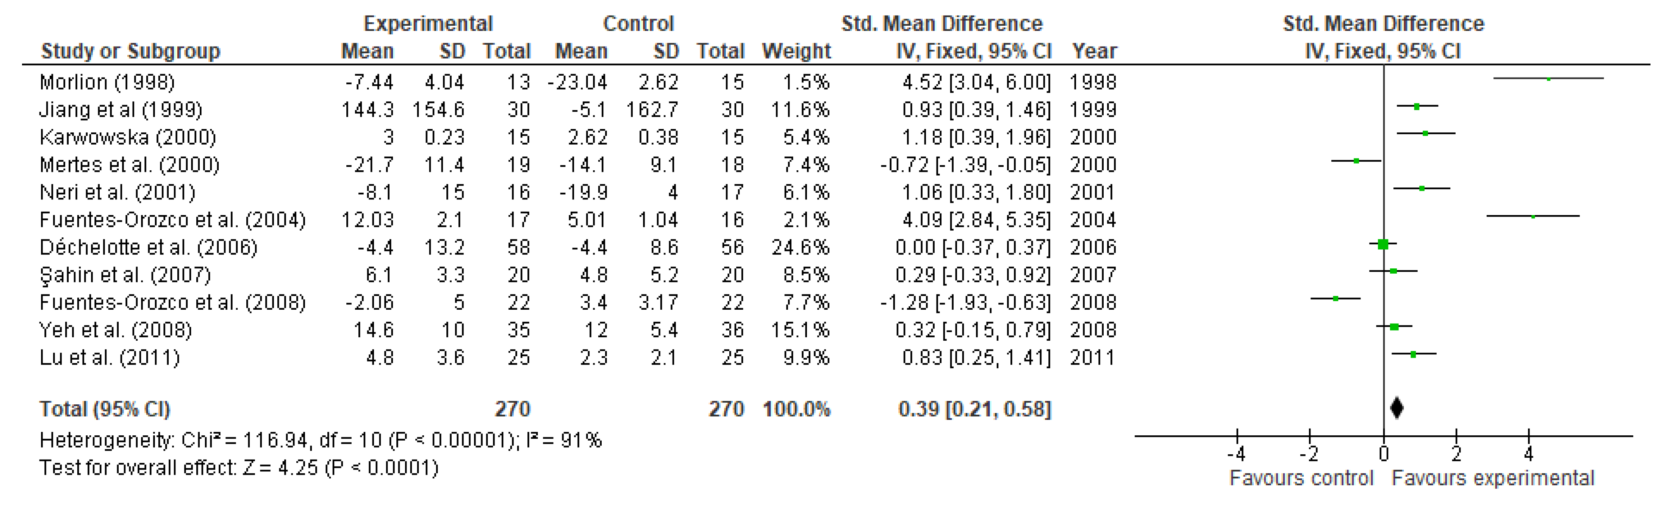Click the Weight column header
This screenshot has height=508, width=1674.
[x=796, y=51]
